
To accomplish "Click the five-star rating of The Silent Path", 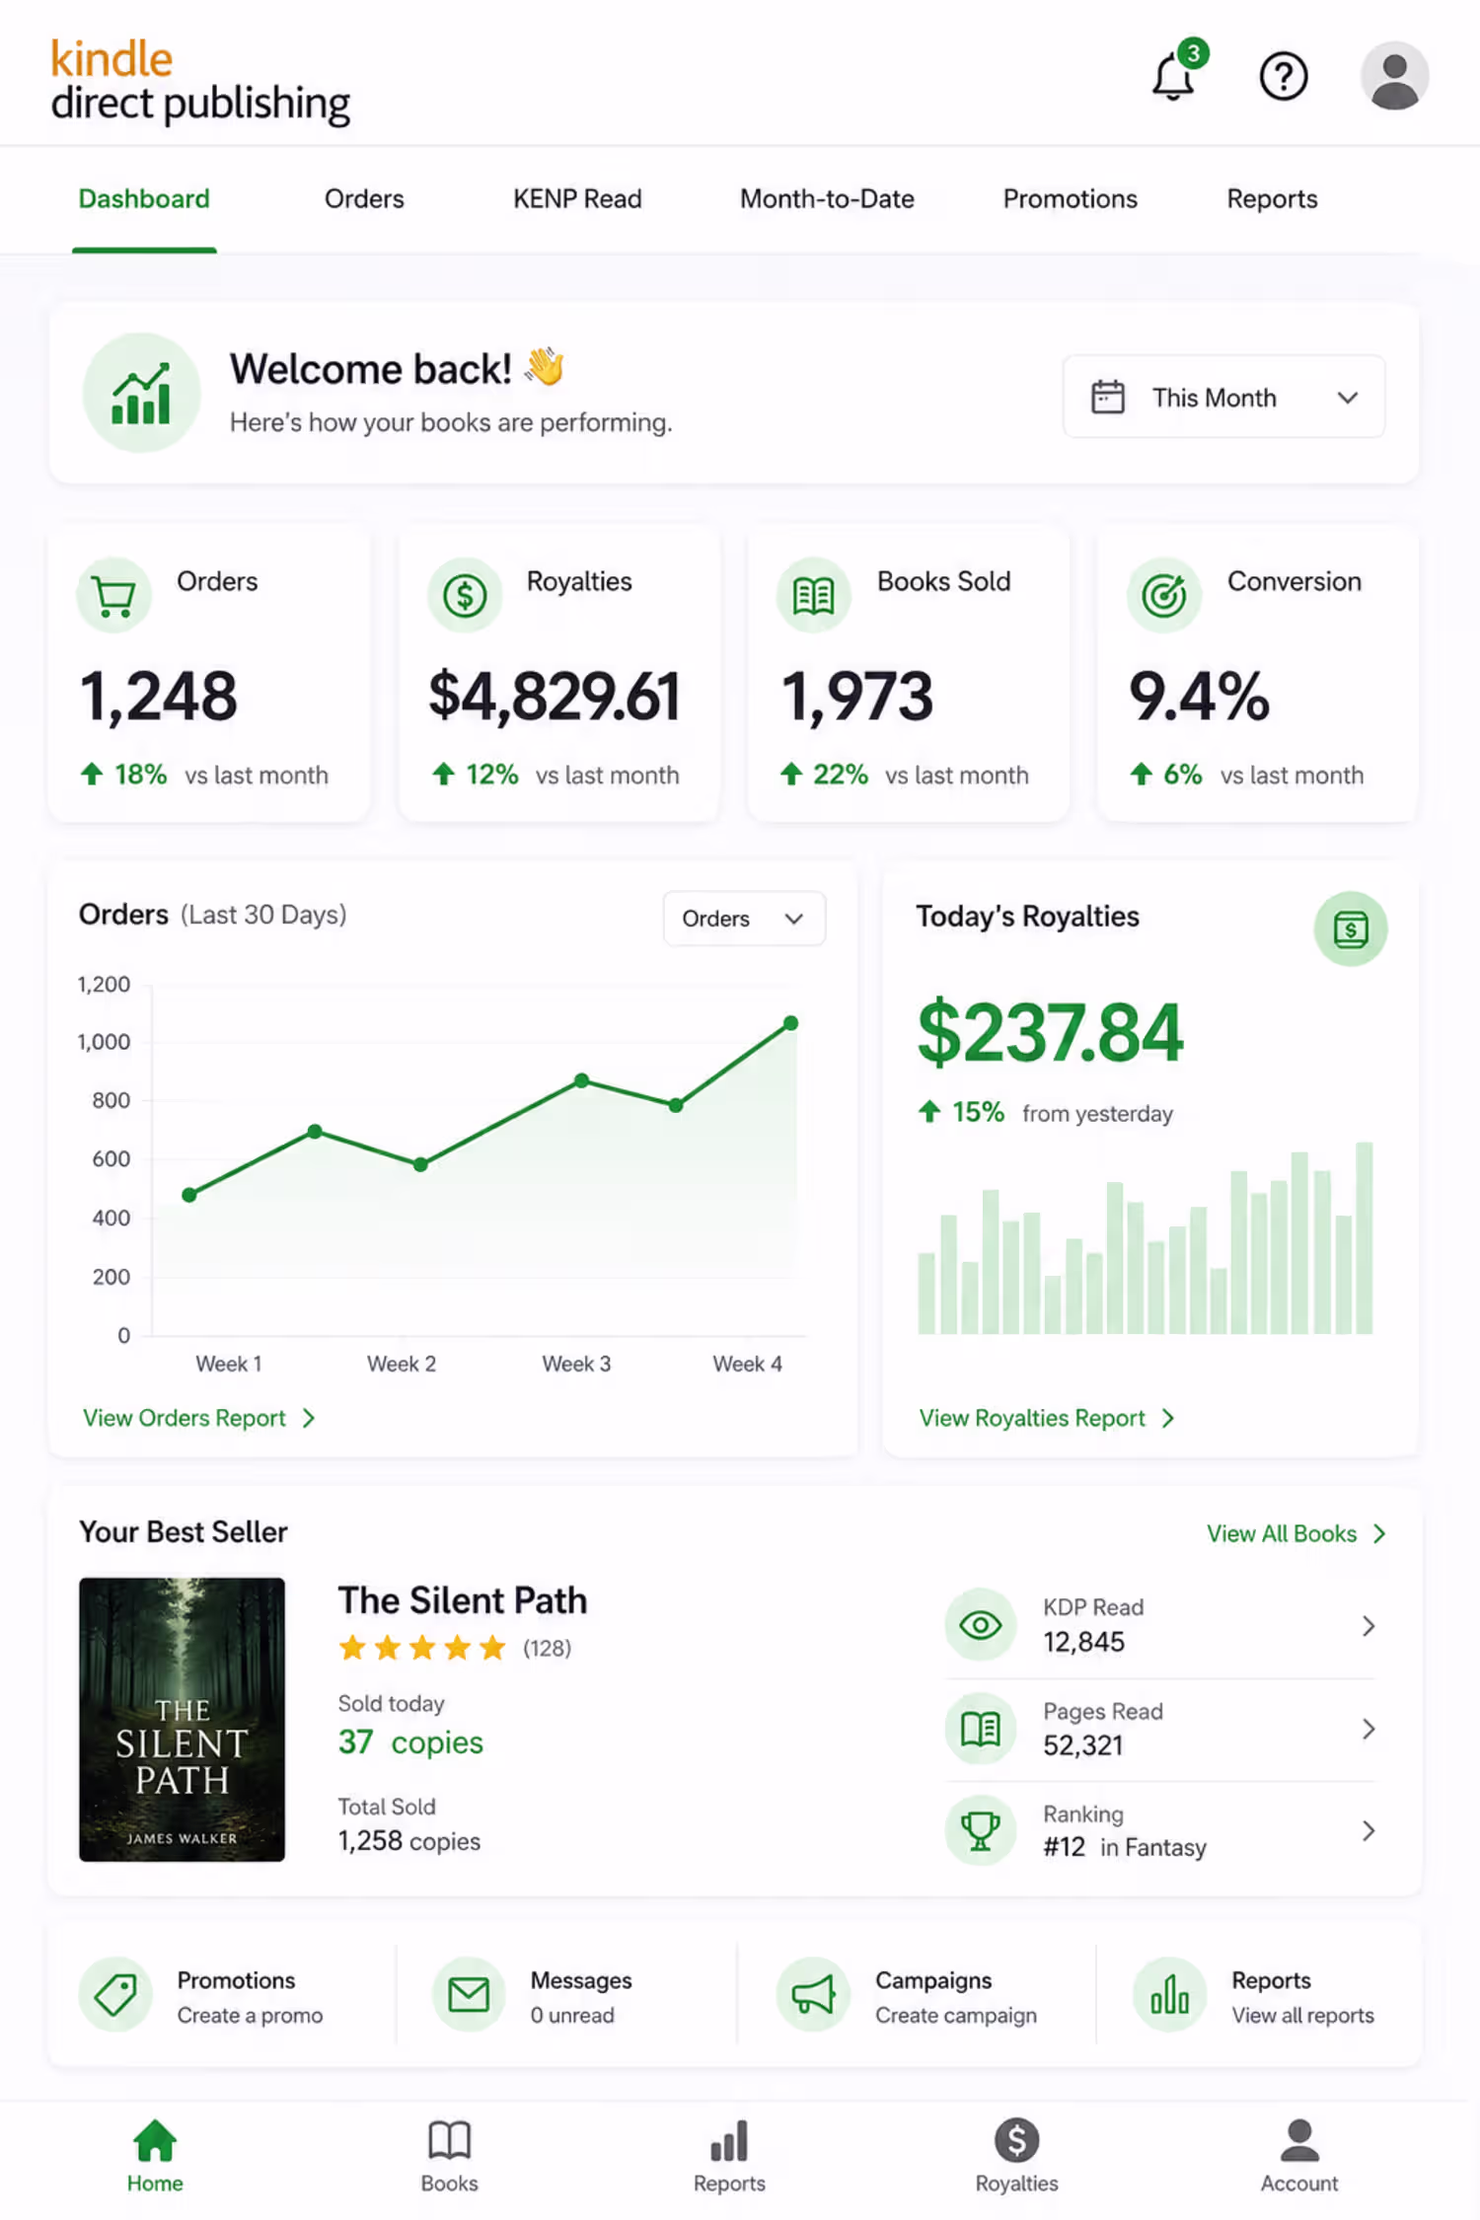I will pyautogui.click(x=422, y=1647).
